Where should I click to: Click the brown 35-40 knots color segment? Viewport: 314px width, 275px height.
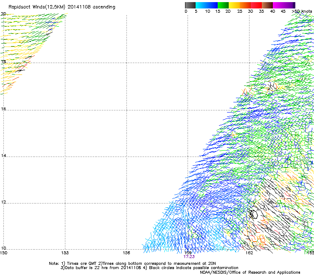tap(267, 5)
